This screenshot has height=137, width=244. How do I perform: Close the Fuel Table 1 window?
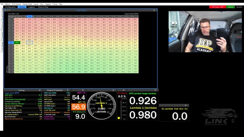(154, 10)
